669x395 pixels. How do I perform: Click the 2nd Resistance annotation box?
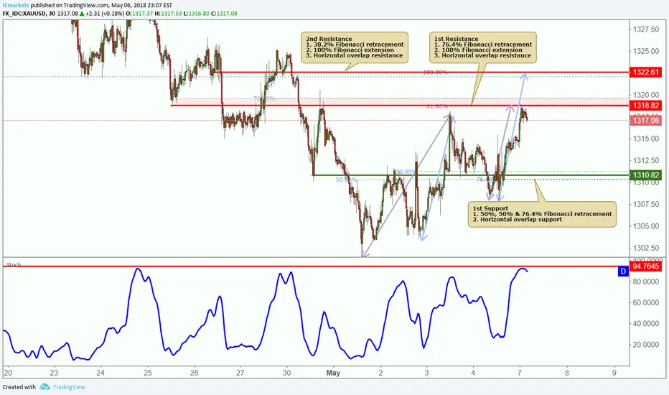coord(355,47)
